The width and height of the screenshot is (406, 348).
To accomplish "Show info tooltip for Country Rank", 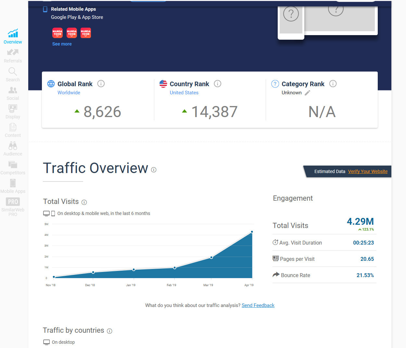I will coord(218,84).
